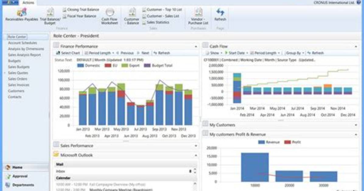Click Select Chart in Finance Performance

click(68, 53)
